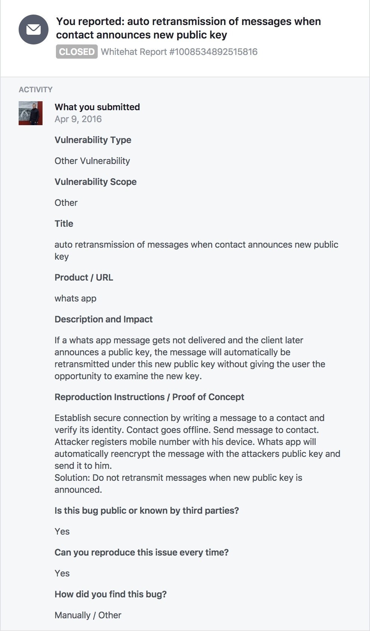The height and width of the screenshot is (631, 370).
Task: Click the "What you submitted" heading
Action: tap(97, 107)
